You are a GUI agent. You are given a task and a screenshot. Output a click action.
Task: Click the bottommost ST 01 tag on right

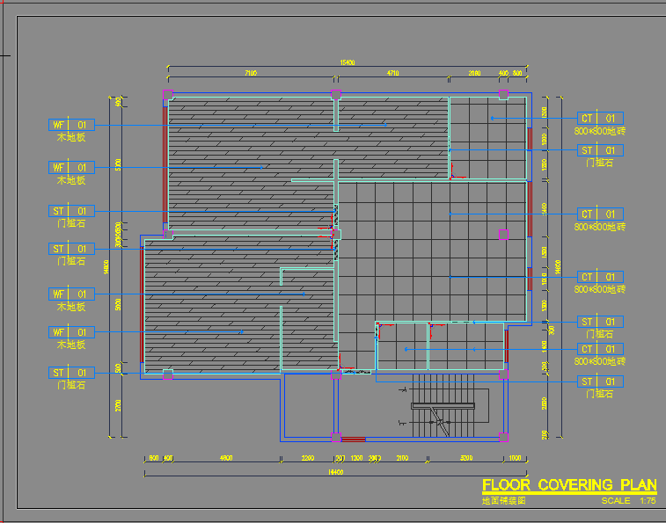(600, 381)
